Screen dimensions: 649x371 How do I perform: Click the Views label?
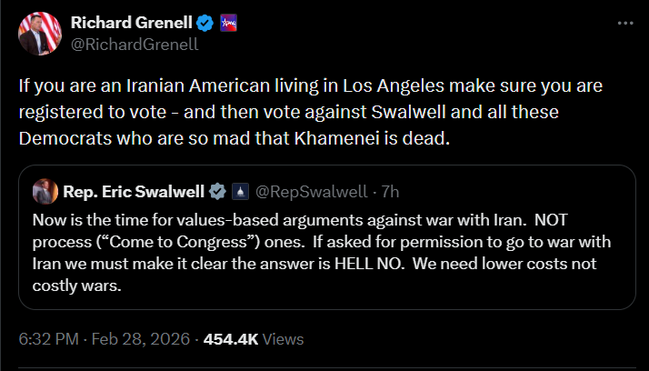(283, 338)
